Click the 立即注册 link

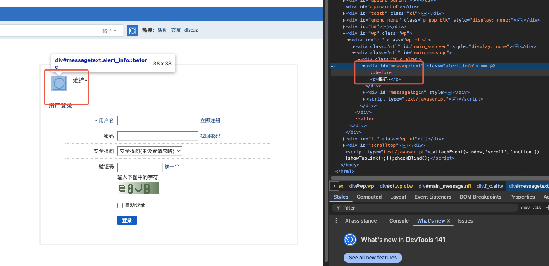(210, 121)
